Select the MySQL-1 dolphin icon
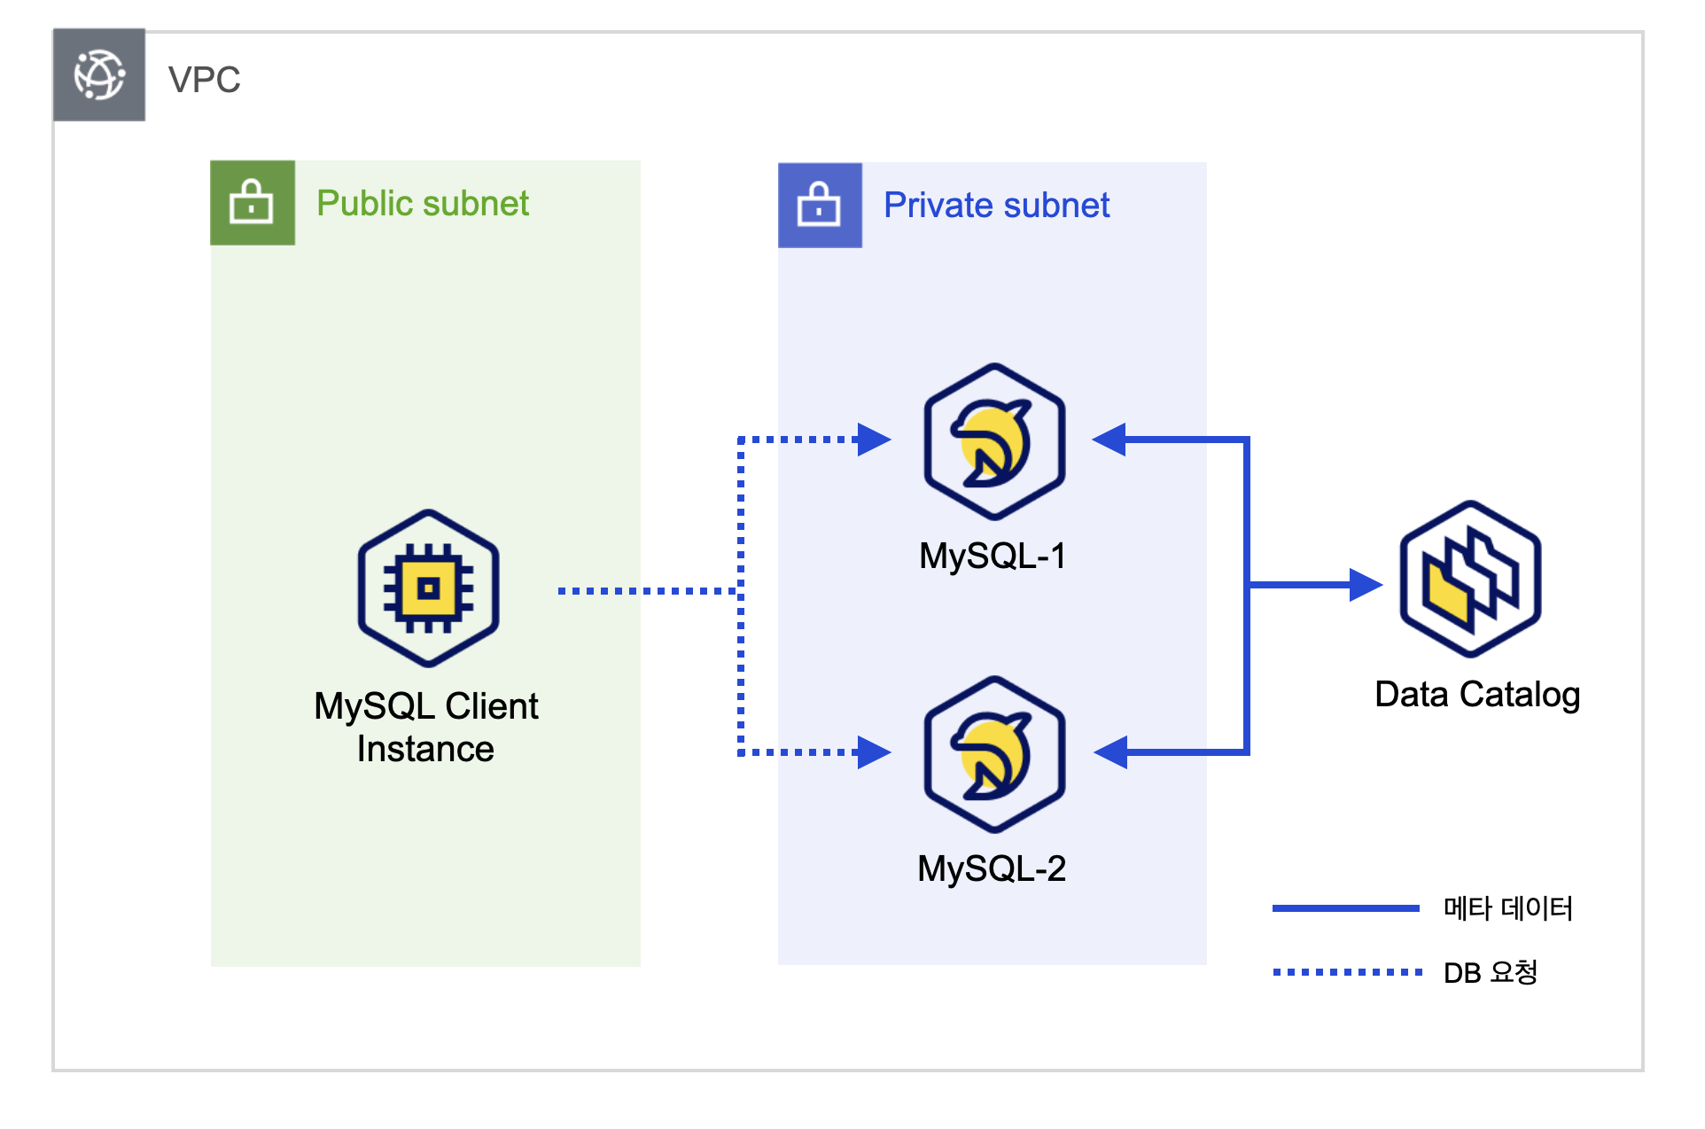The width and height of the screenshot is (1705, 1129). (994, 441)
